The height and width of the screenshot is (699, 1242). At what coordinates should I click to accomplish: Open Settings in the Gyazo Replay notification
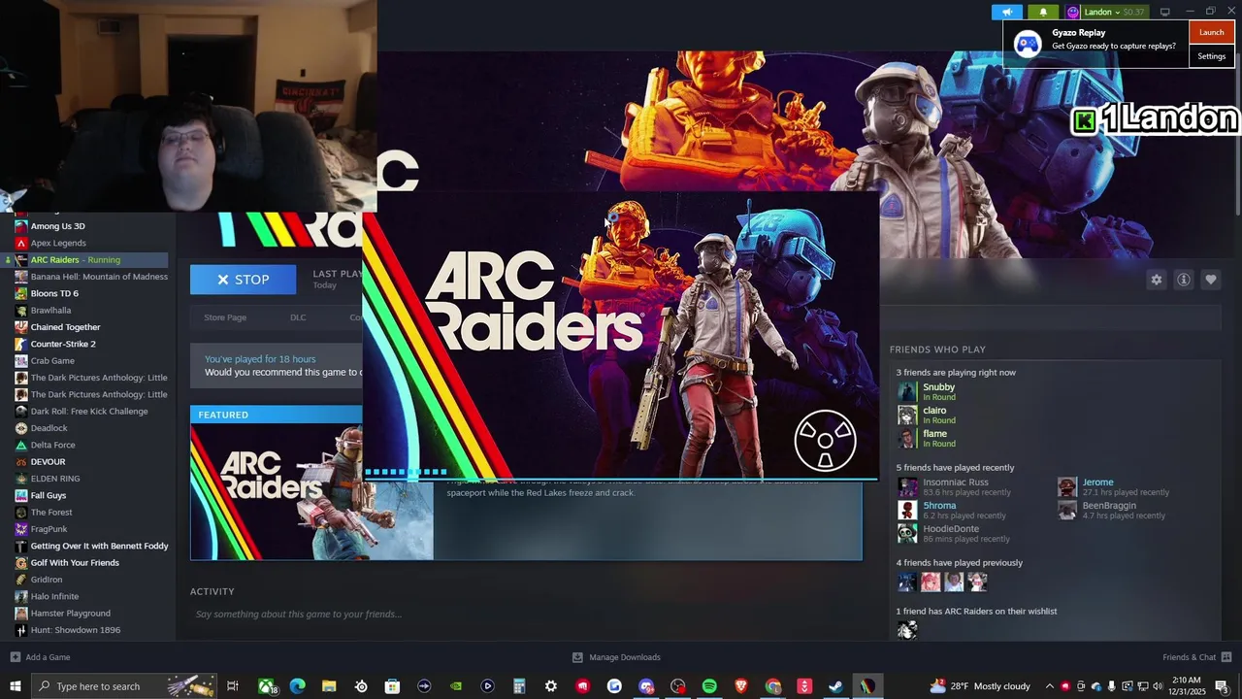click(x=1212, y=56)
